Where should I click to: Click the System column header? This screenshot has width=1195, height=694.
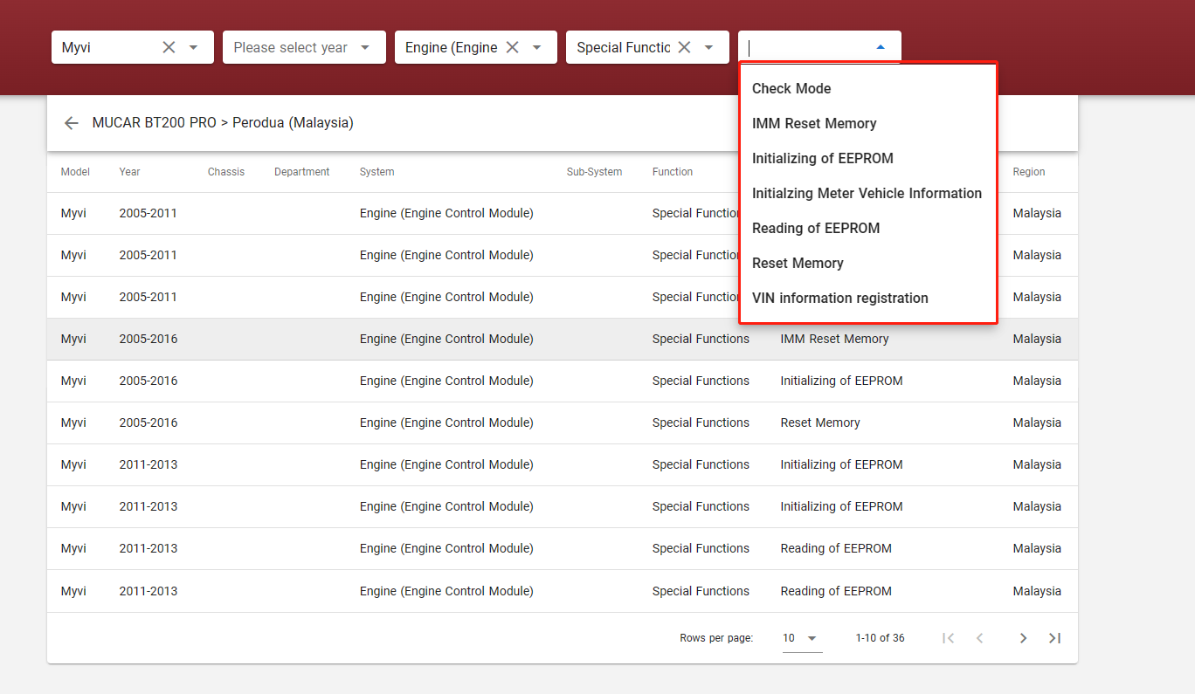coord(377,172)
